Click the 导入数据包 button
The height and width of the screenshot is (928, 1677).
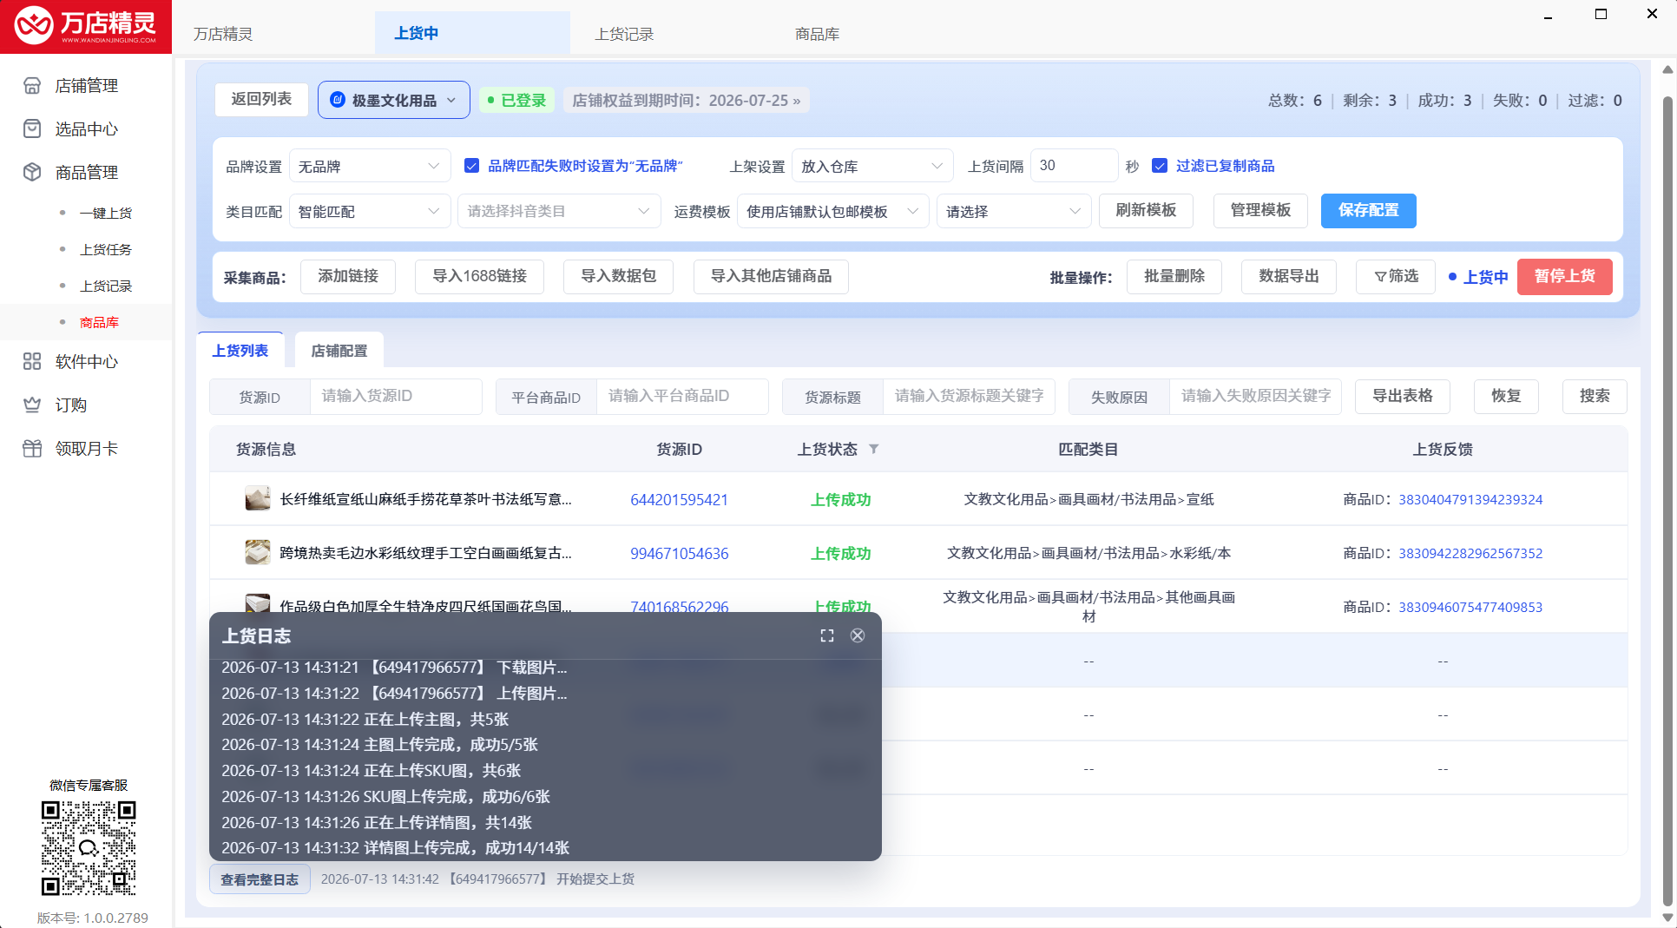[619, 276]
